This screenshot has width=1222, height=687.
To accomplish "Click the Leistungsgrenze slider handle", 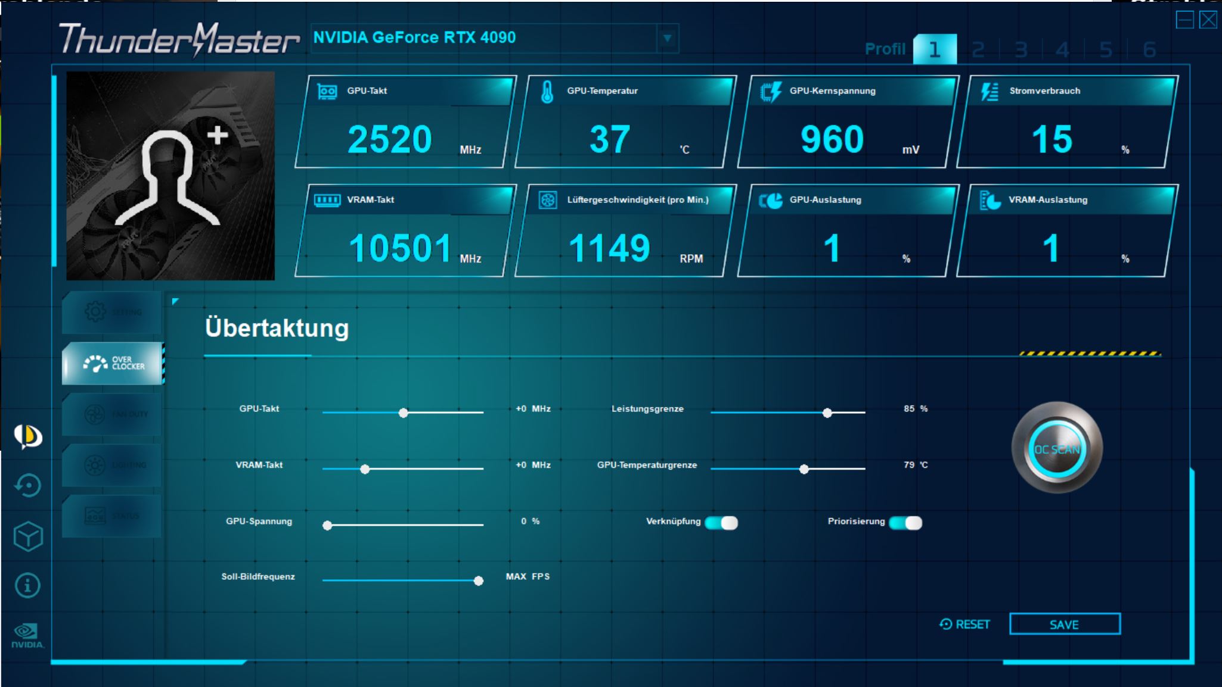I will tap(827, 413).
